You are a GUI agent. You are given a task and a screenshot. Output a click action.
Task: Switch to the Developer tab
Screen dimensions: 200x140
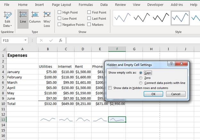[155, 5]
